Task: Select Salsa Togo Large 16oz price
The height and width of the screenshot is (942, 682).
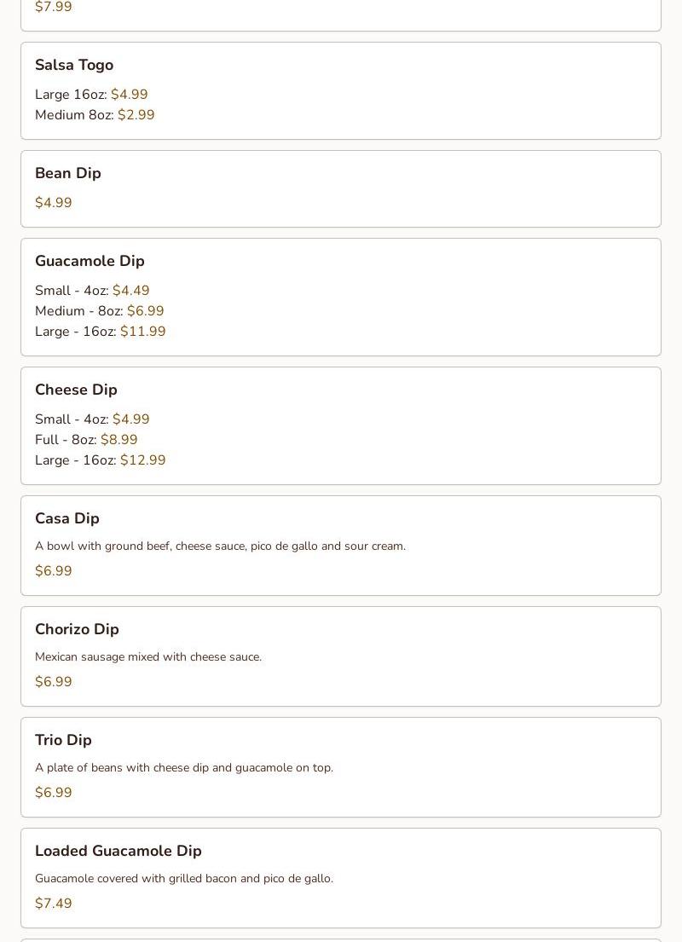Action: [x=129, y=95]
